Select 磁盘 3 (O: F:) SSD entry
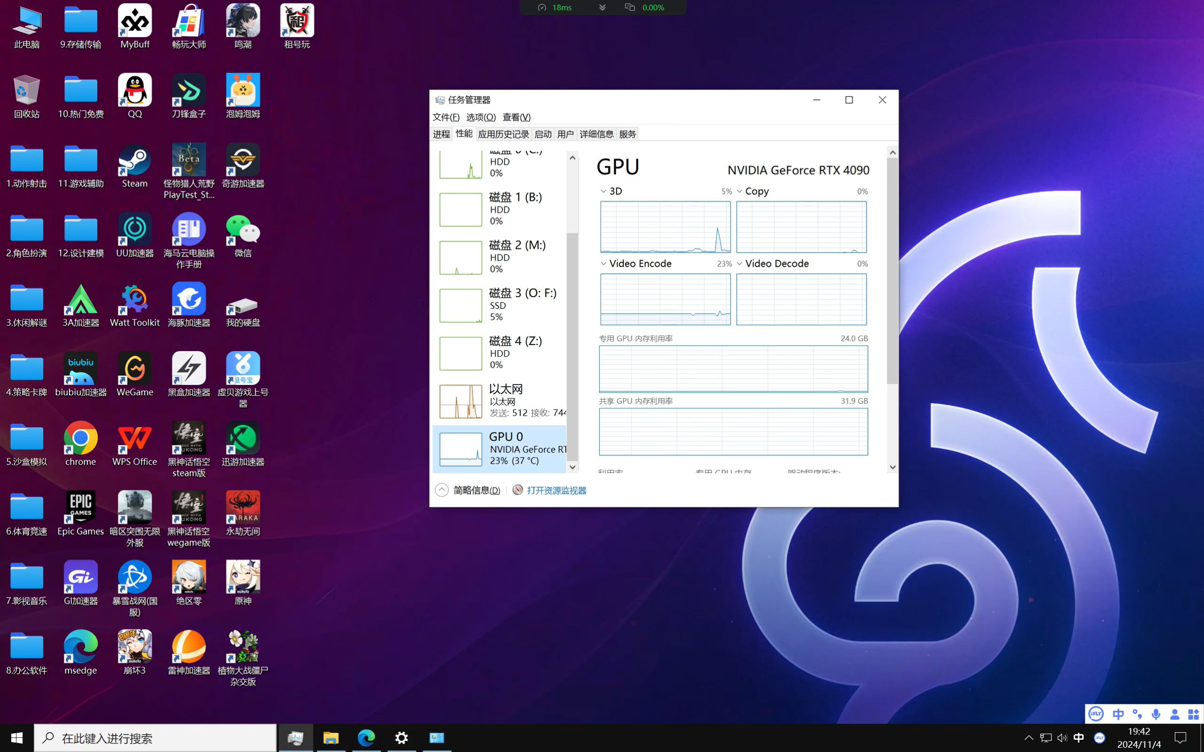Screen dimensions: 1204x752 tap(499, 305)
